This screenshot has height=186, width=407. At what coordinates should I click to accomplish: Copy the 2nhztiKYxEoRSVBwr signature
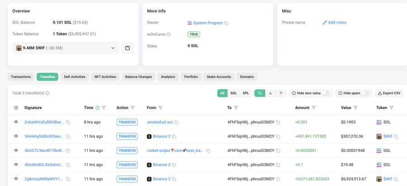(x=68, y=123)
